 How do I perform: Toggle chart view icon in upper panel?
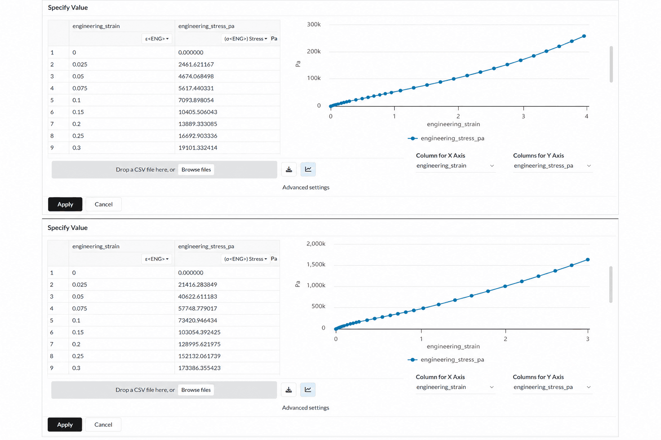point(308,169)
